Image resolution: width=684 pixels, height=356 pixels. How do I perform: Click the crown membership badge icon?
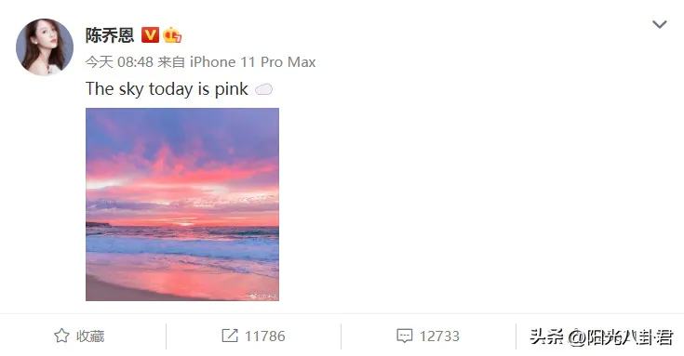click(172, 35)
